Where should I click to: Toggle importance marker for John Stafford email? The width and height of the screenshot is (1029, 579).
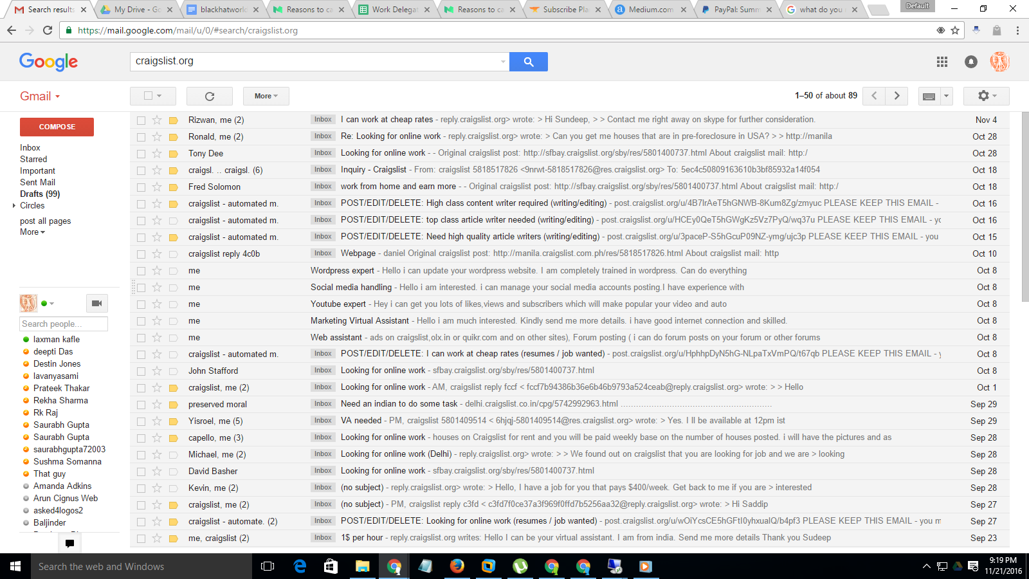[173, 371]
